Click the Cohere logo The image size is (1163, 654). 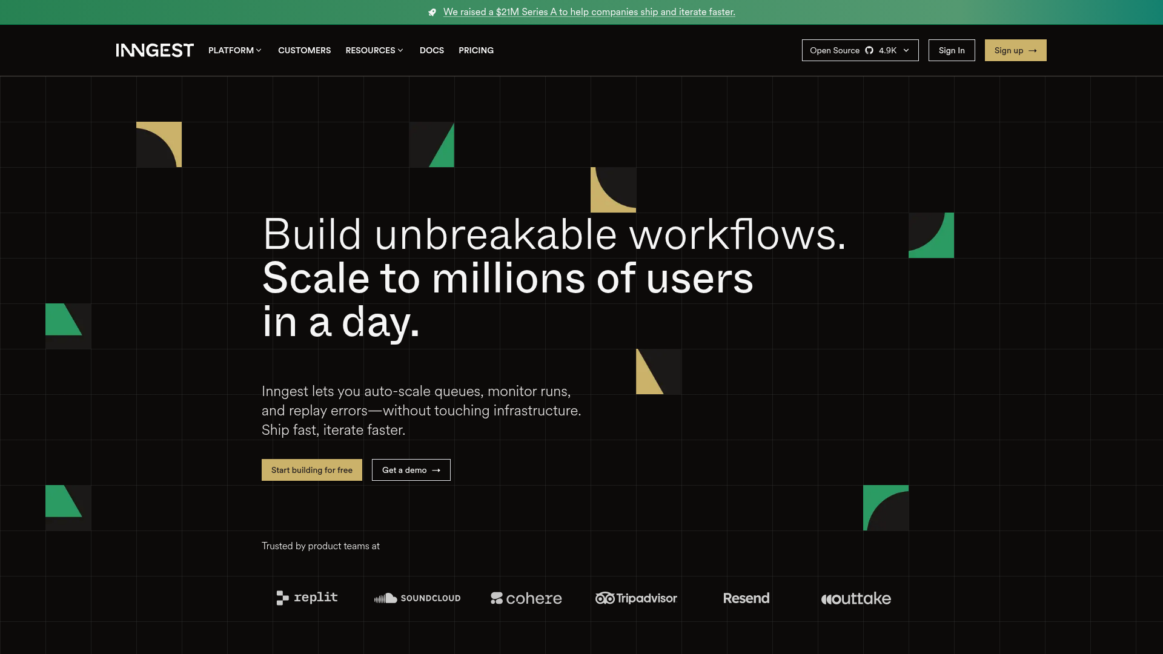point(526,598)
